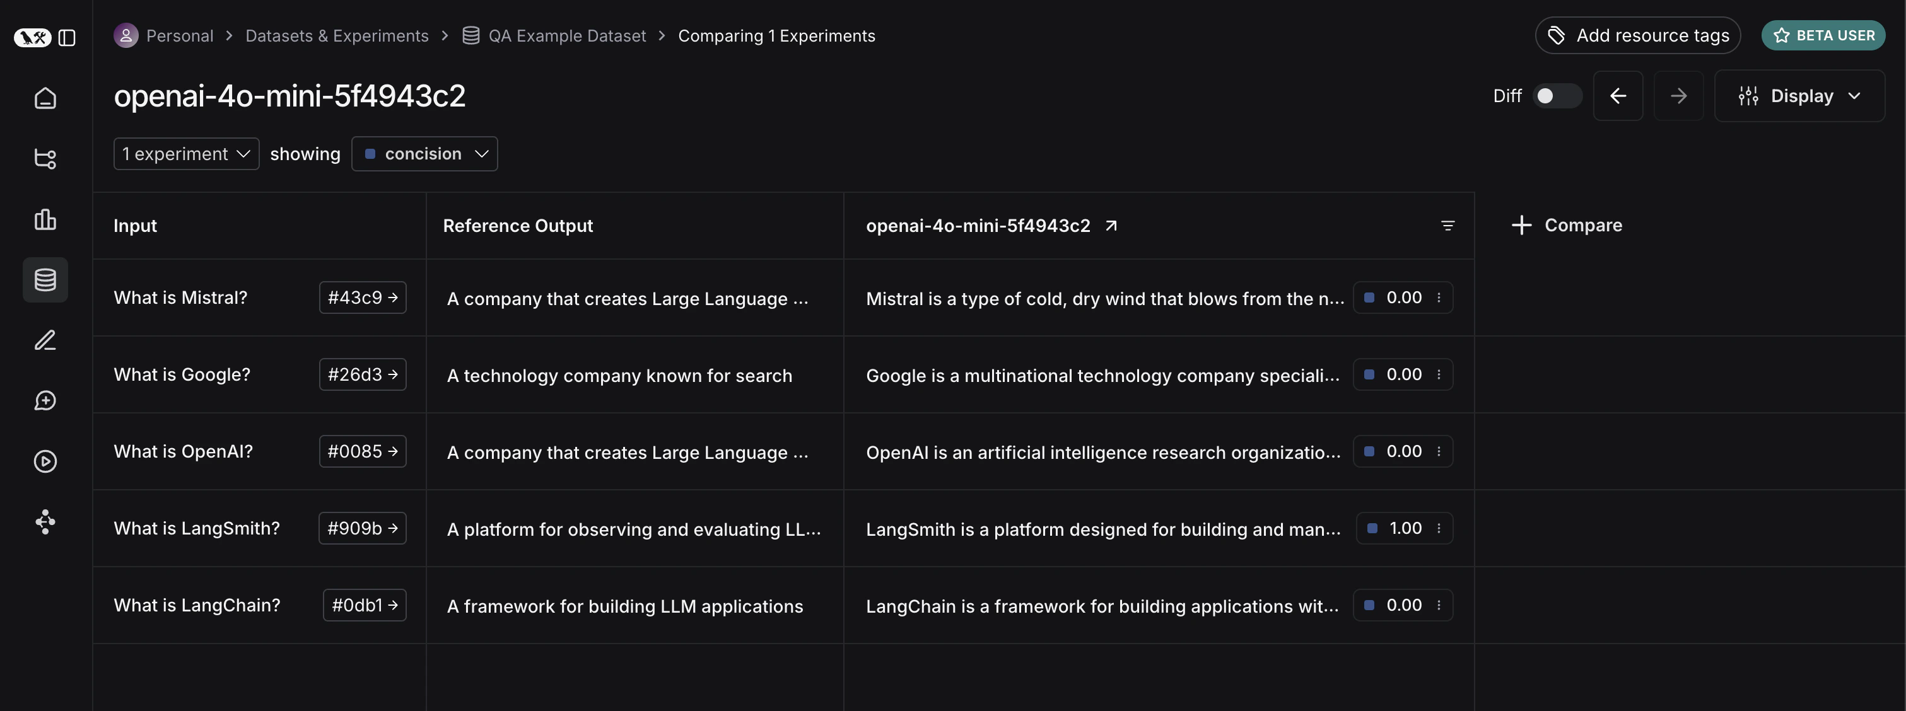The image size is (1906, 711).
Task: Open the playground play icon
Action: [45, 462]
